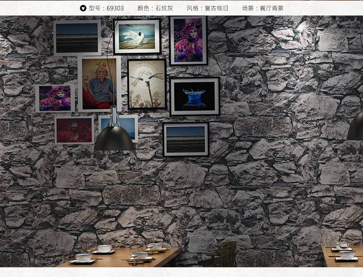Viewport: 363px width, 277px height.
Task: Select the blue water splash frame
Action: [195, 96]
